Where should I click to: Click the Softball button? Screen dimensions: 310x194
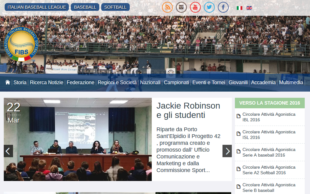(115, 7)
